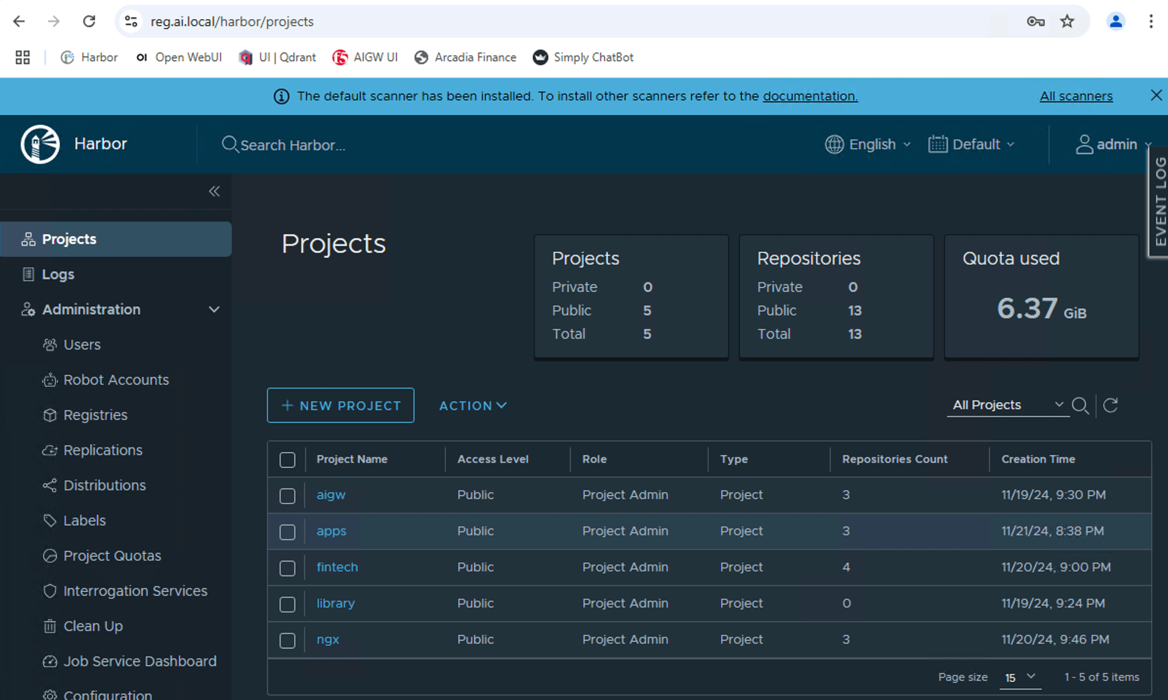Open the Qdrant UI bookmark
The height and width of the screenshot is (700, 1168).
278,57
